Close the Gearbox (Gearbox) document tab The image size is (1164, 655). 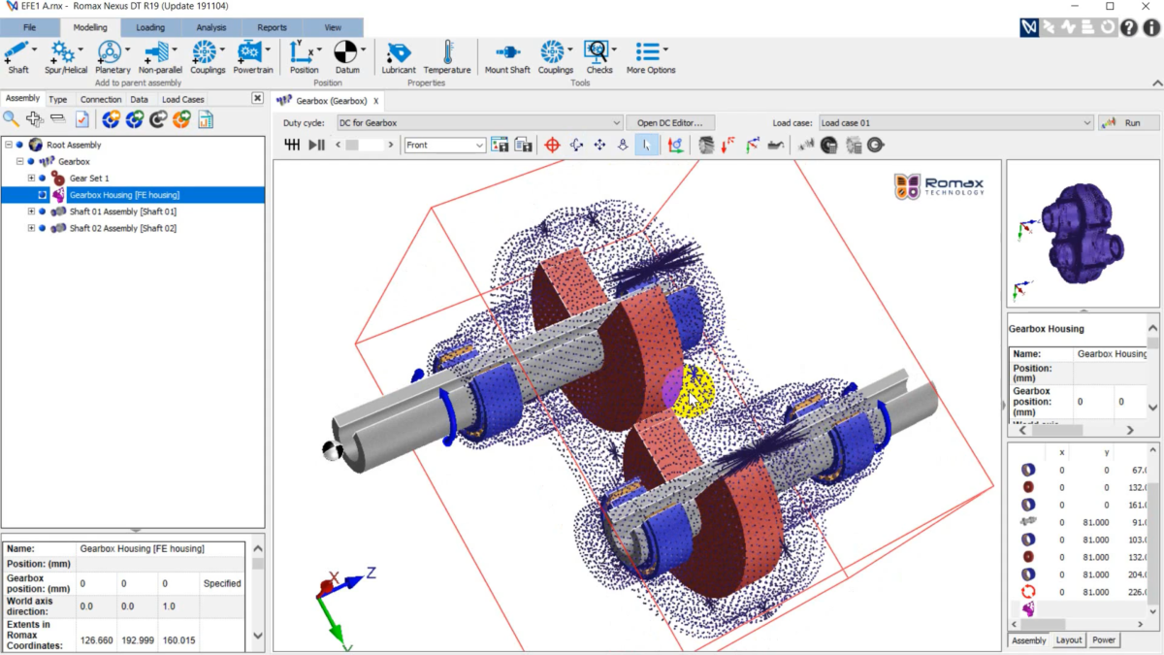(376, 101)
